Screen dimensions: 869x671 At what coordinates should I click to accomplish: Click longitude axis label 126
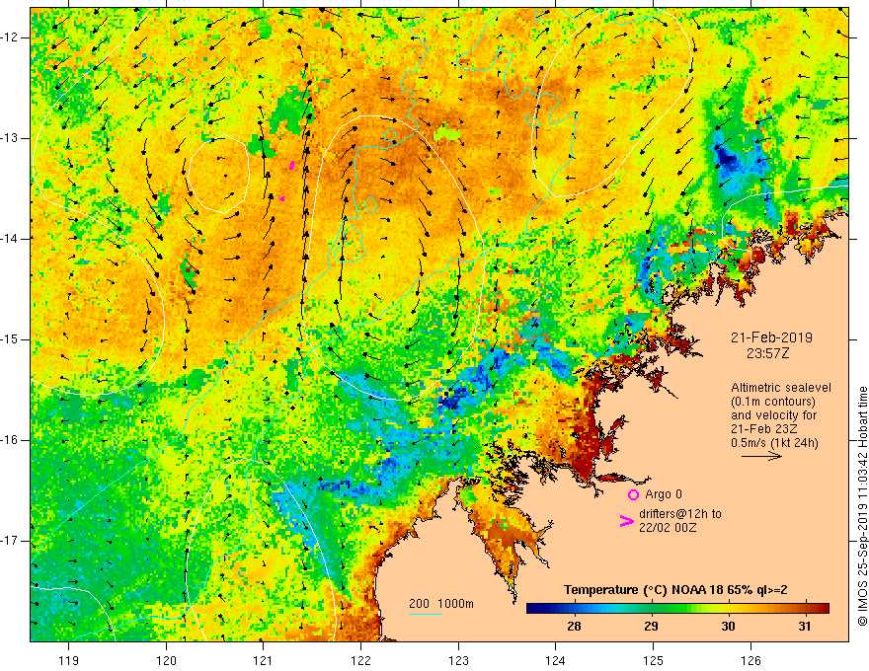pyautogui.click(x=750, y=660)
